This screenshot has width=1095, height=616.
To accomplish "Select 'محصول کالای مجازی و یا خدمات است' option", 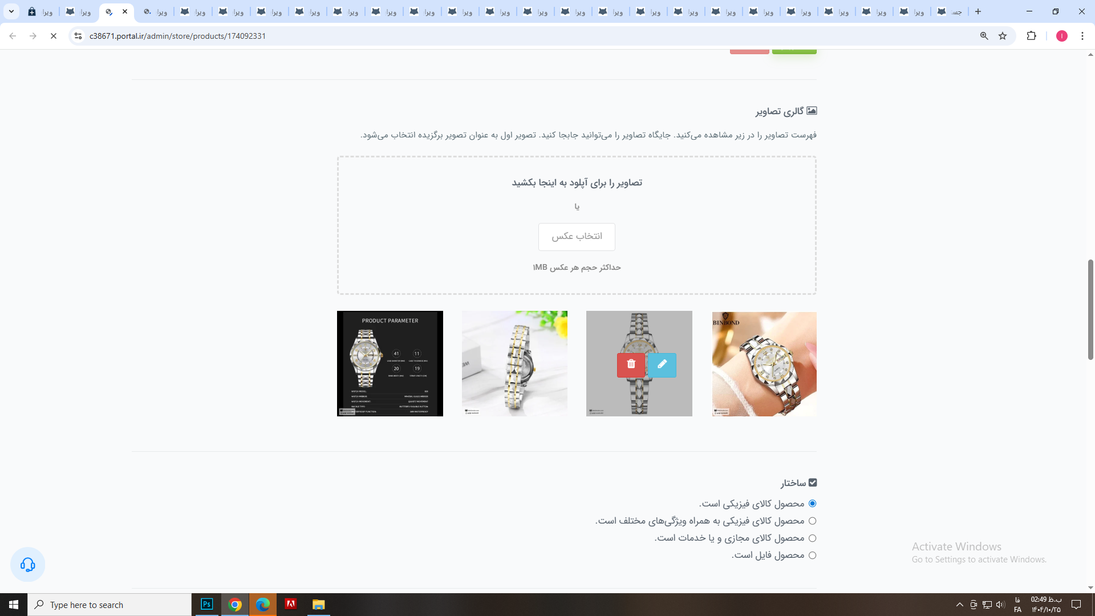I will point(812,538).
